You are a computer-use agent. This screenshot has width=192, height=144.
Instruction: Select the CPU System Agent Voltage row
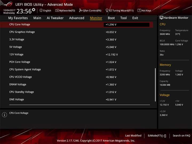pyautogui.click(x=77, y=69)
